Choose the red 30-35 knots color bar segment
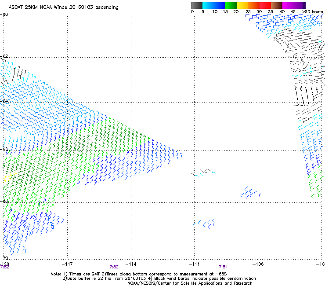This screenshot has width=325, height=286. (x=265, y=5)
